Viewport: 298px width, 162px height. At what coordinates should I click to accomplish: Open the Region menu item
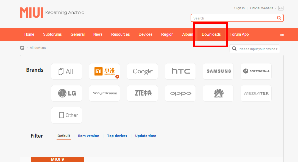click(x=167, y=34)
